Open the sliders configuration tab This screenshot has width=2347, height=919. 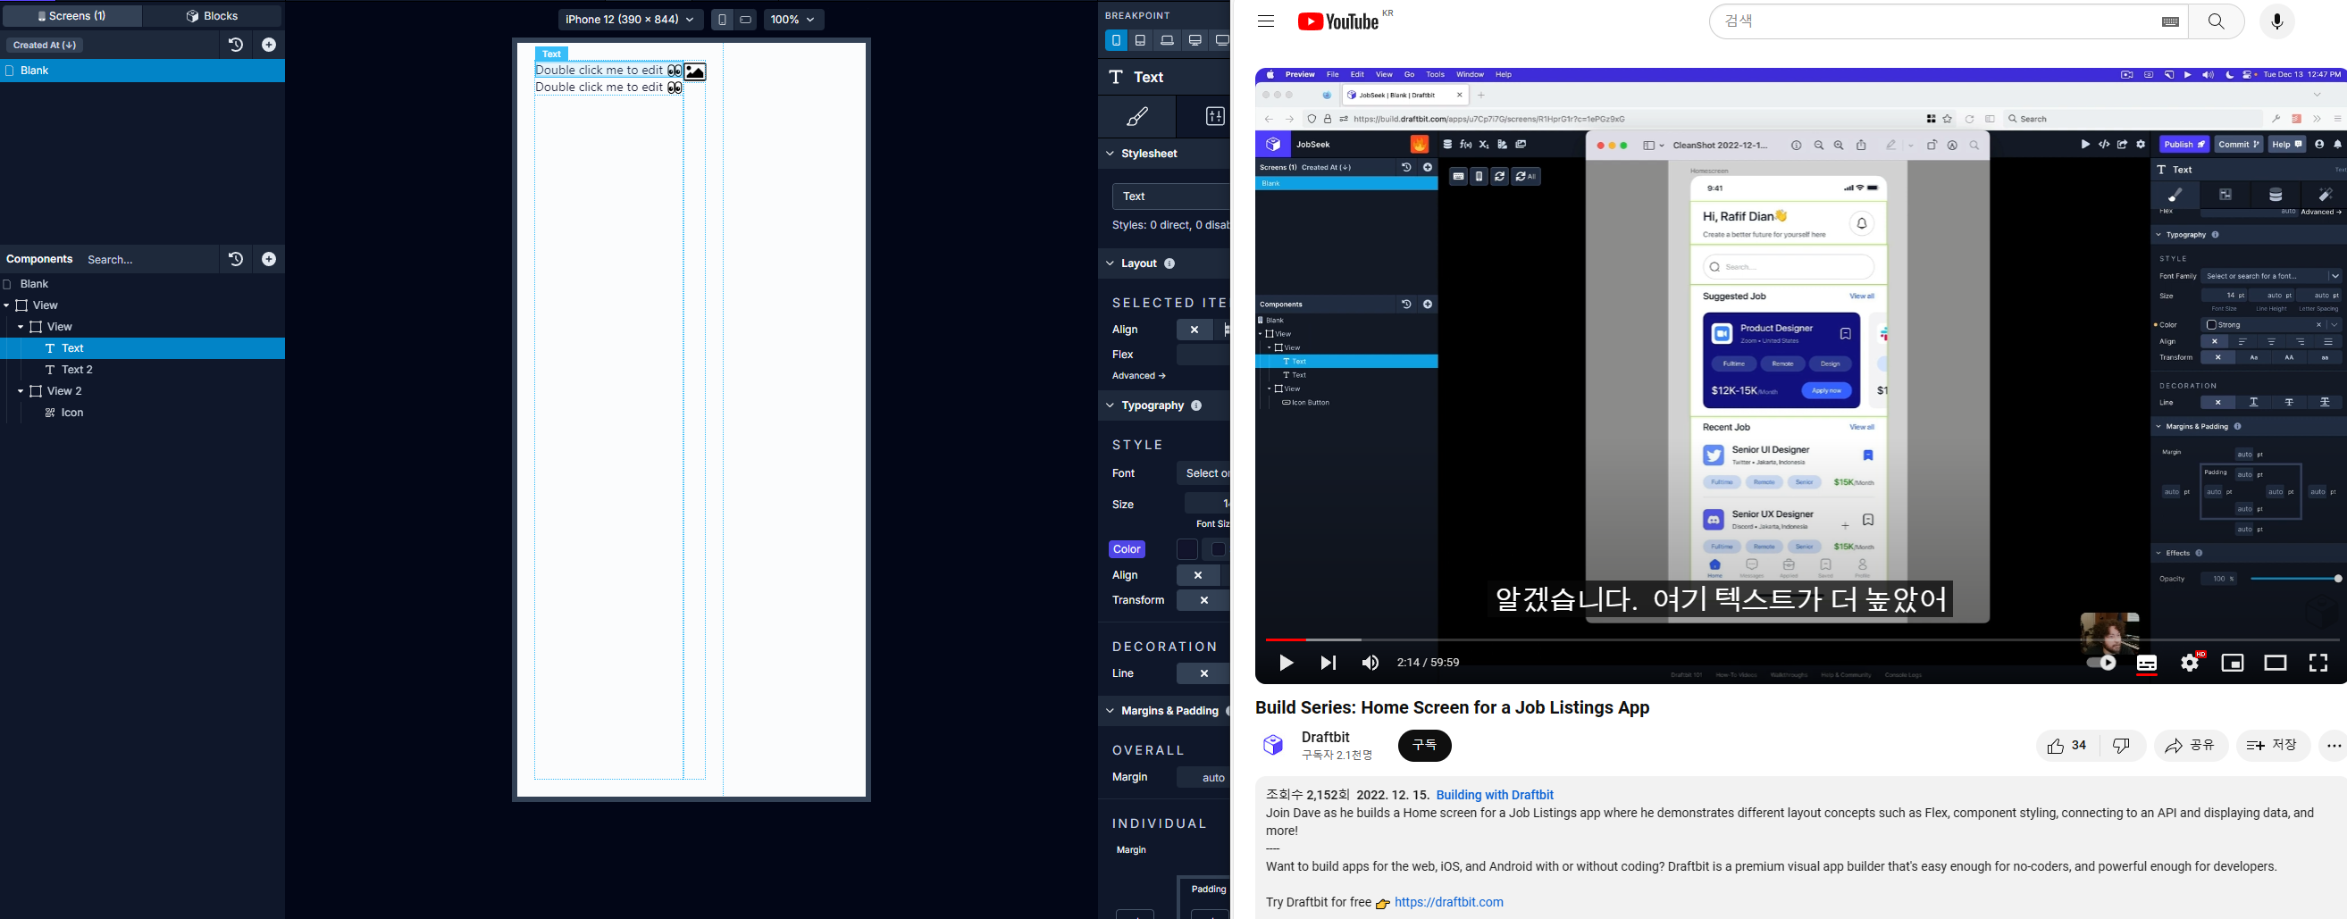tap(1215, 117)
